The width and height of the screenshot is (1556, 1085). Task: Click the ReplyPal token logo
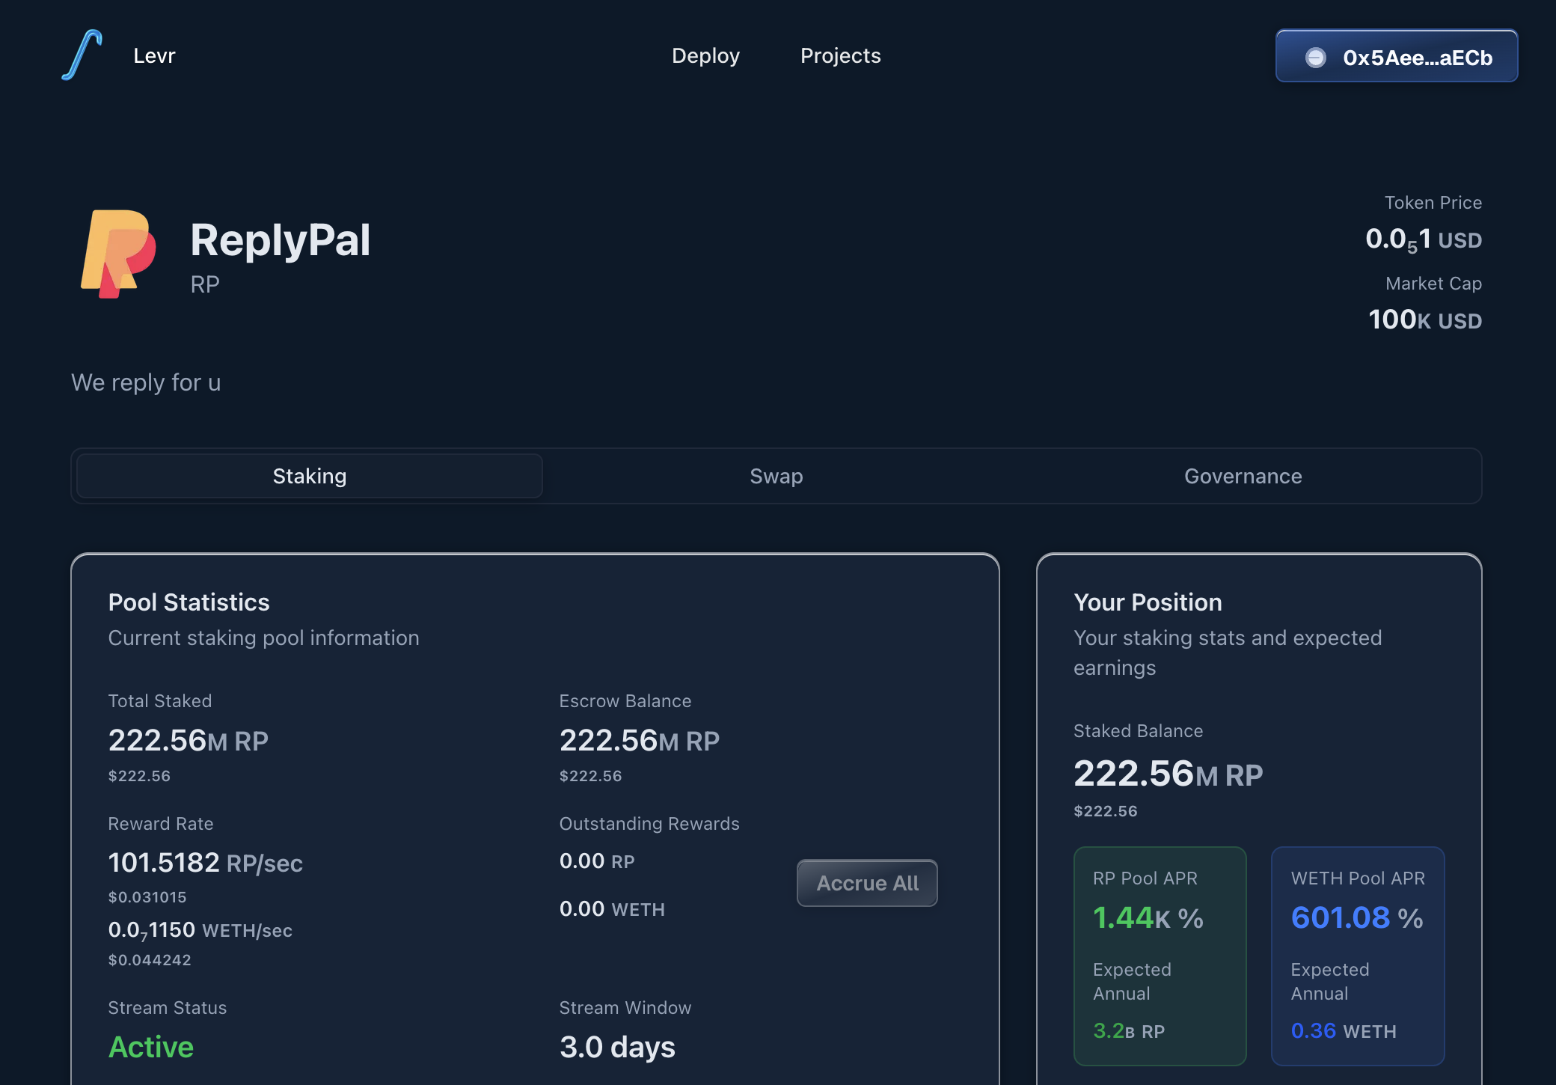[118, 254]
